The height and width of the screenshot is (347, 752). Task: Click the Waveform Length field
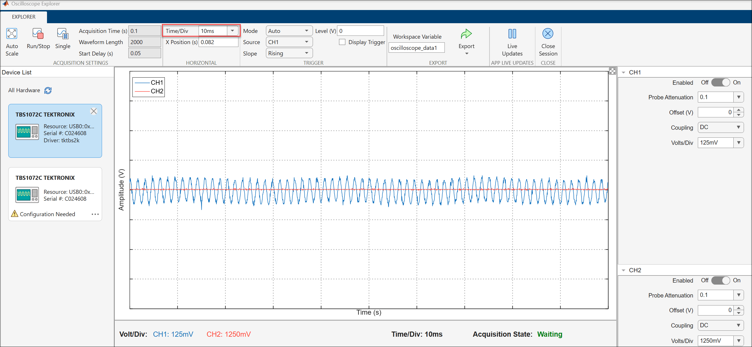tap(144, 42)
